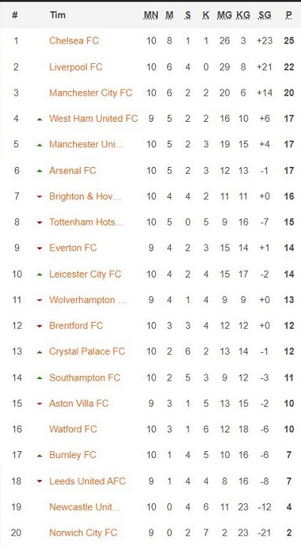Click the red down arrow beside Brighton & Hov...
Viewport: 301px width, 546px height.
point(39,197)
